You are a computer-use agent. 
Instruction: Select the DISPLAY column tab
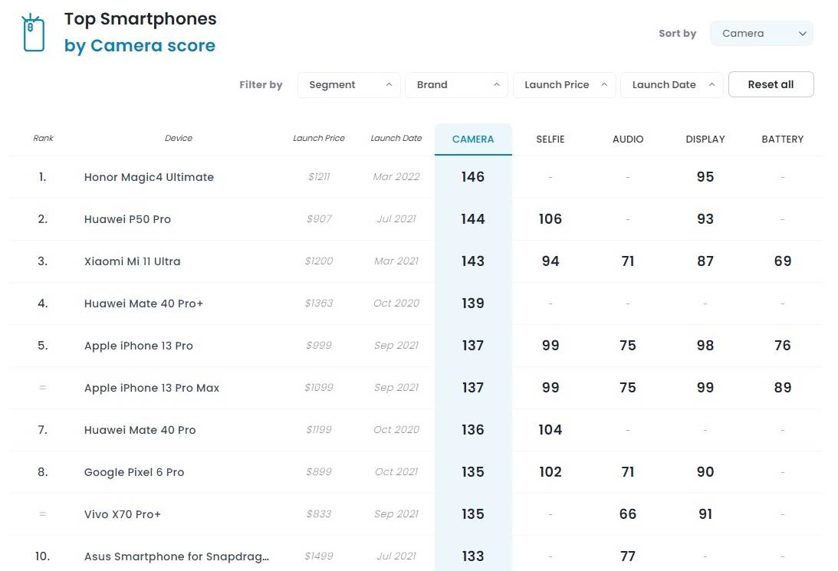point(705,139)
